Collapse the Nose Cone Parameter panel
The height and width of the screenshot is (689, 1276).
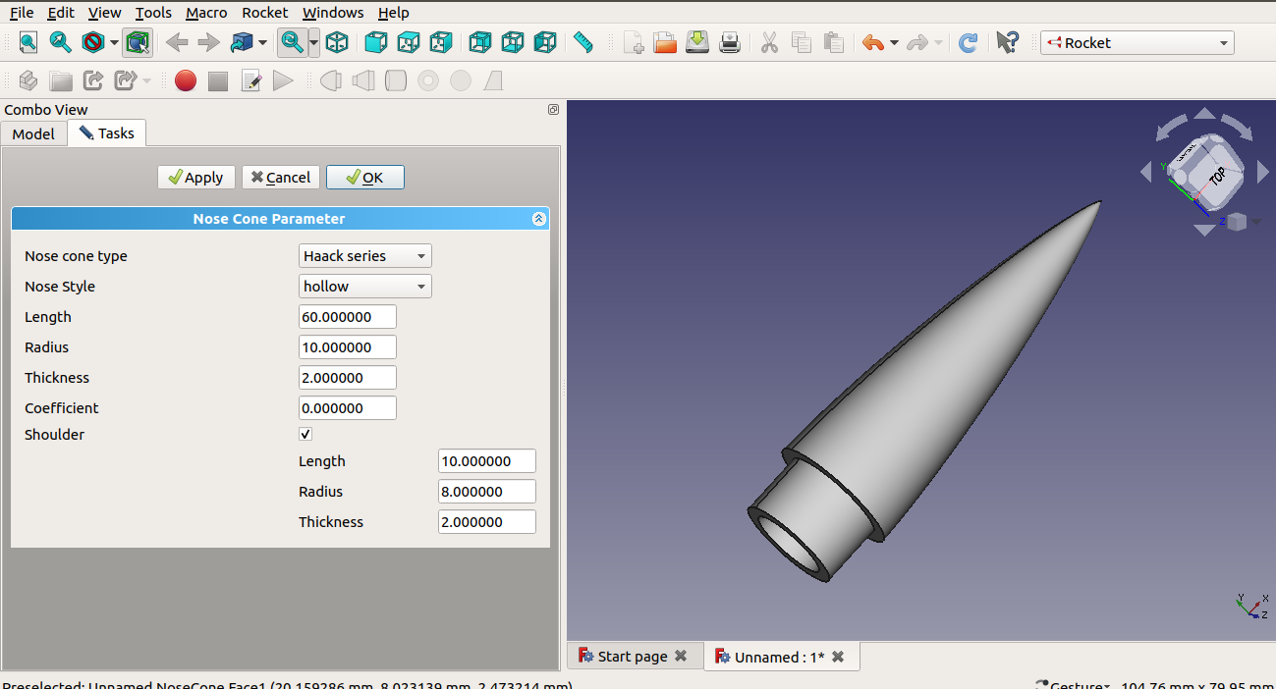[538, 218]
